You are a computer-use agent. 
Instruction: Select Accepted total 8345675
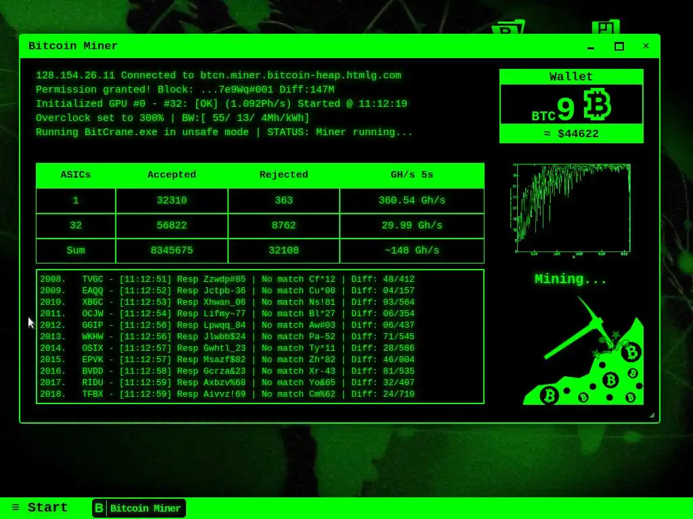(171, 251)
